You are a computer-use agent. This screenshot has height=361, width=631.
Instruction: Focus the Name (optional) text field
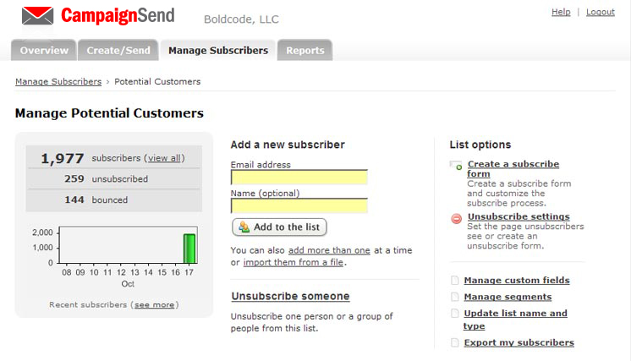(299, 205)
